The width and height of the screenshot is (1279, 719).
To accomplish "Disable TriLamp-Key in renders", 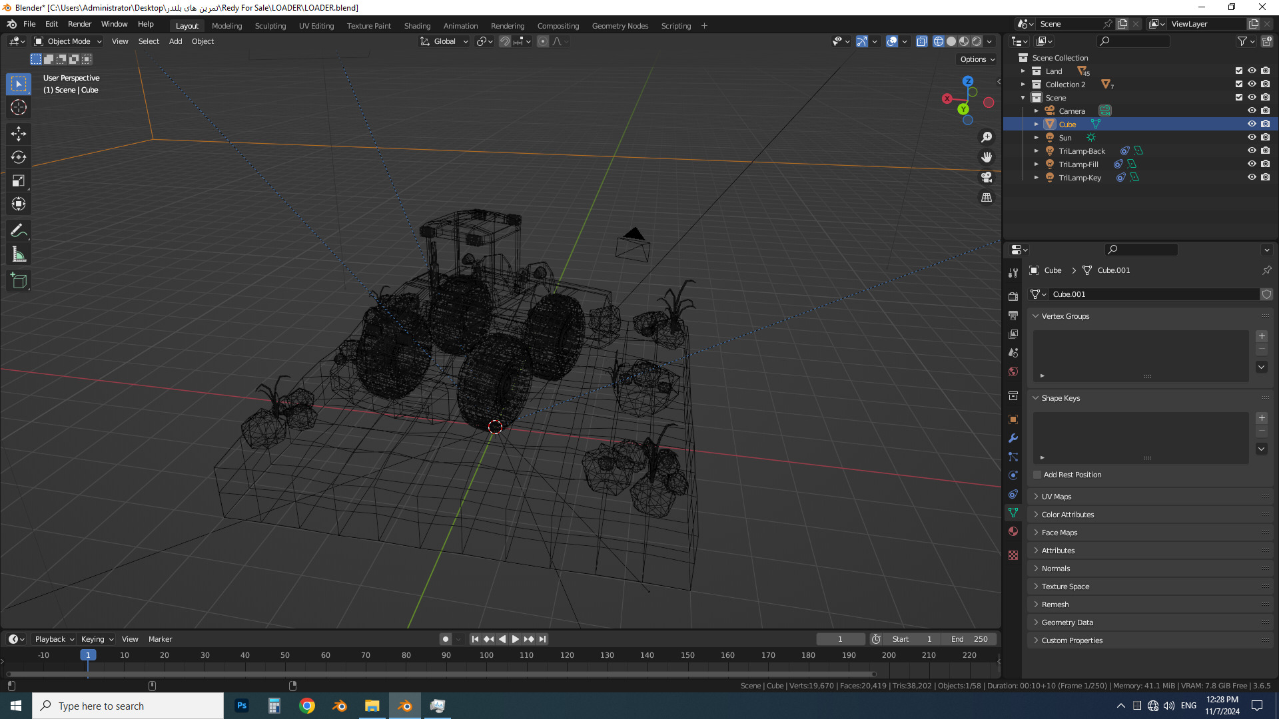I will [1265, 178].
